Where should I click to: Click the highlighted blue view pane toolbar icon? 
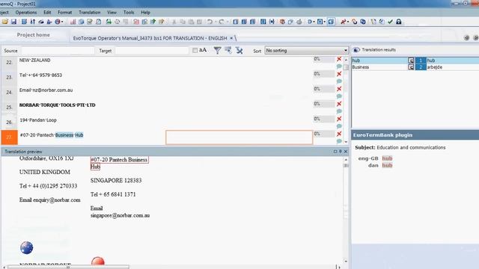pyautogui.click(x=331, y=22)
